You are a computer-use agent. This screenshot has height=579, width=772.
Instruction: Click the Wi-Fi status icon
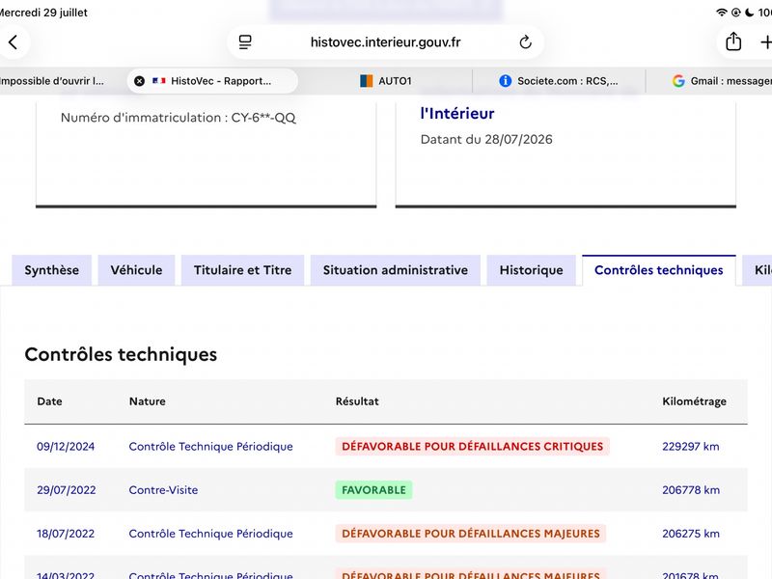721,13
